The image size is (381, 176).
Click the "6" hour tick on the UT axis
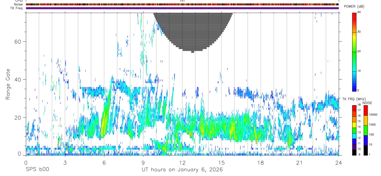104,163
